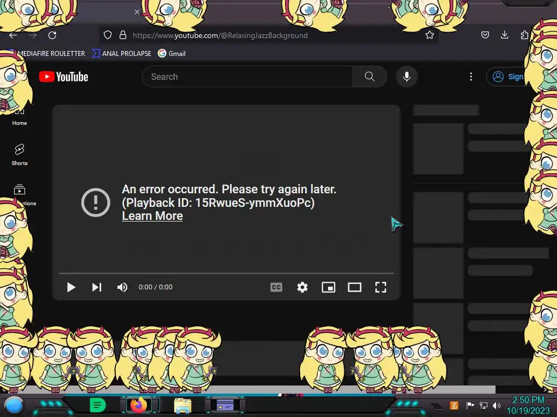Skip to the next video
This screenshot has height=417, width=557.
97,287
